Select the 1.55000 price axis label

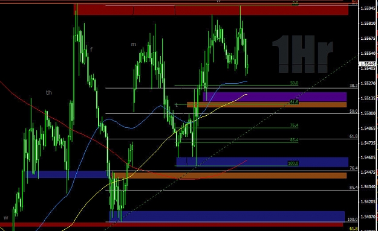pos(368,113)
